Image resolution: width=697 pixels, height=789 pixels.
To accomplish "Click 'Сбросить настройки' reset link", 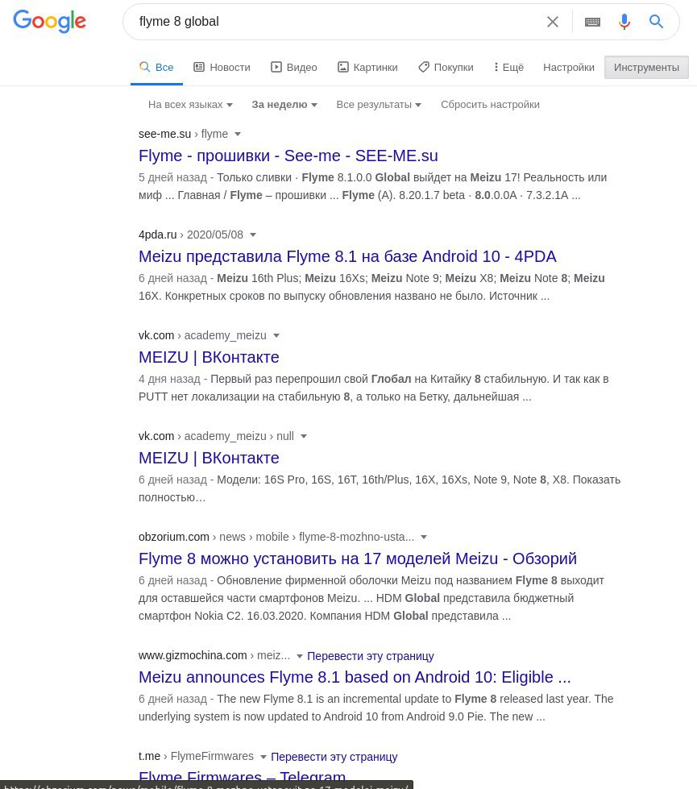I will 490,105.
